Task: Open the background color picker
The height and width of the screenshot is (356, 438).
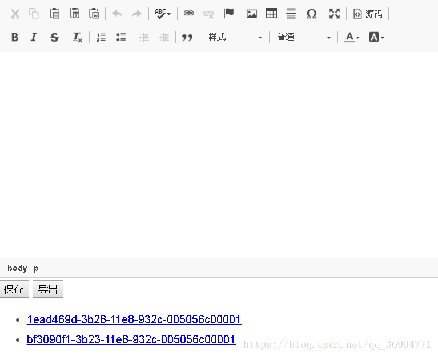Action: [376, 37]
